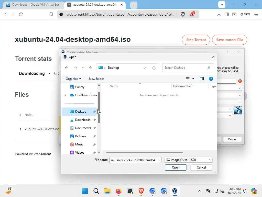Reload the browser page
Viewport: 262px width, 197px height.
[21, 14]
